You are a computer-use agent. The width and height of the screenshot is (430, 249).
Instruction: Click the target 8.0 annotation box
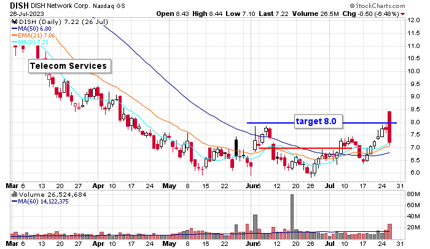318,121
